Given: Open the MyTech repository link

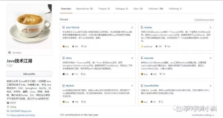Looking at the screenshot, I should (70, 86).
